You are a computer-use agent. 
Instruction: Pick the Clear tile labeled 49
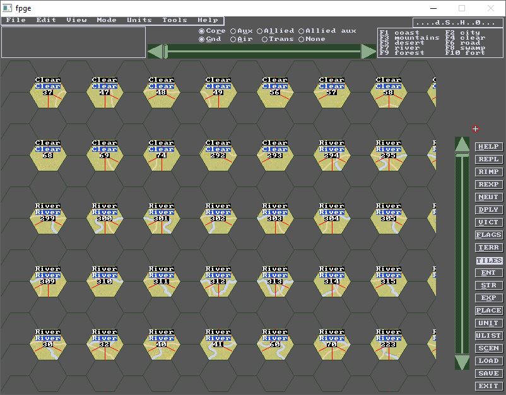(x=218, y=93)
